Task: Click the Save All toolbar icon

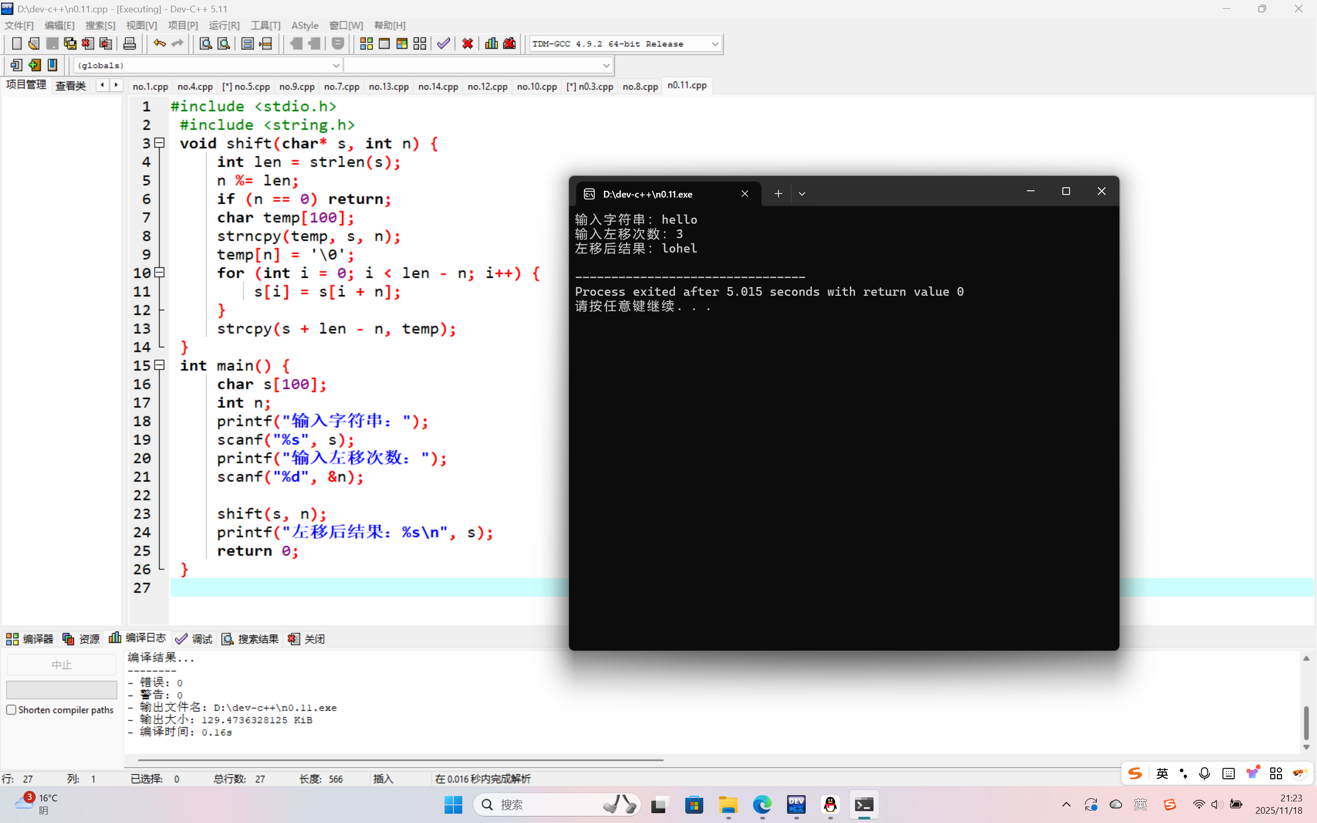Action: tap(70, 44)
